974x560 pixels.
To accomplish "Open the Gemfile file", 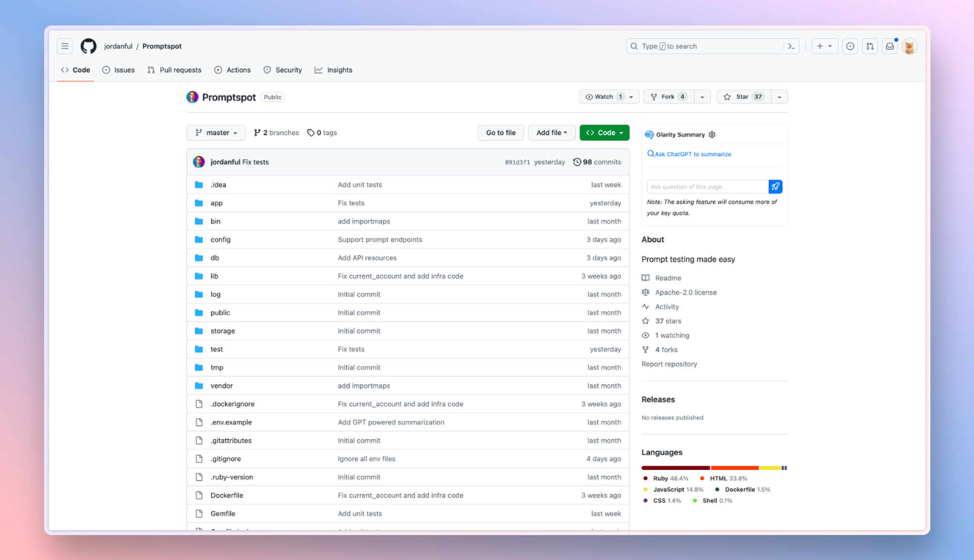I will (x=223, y=514).
